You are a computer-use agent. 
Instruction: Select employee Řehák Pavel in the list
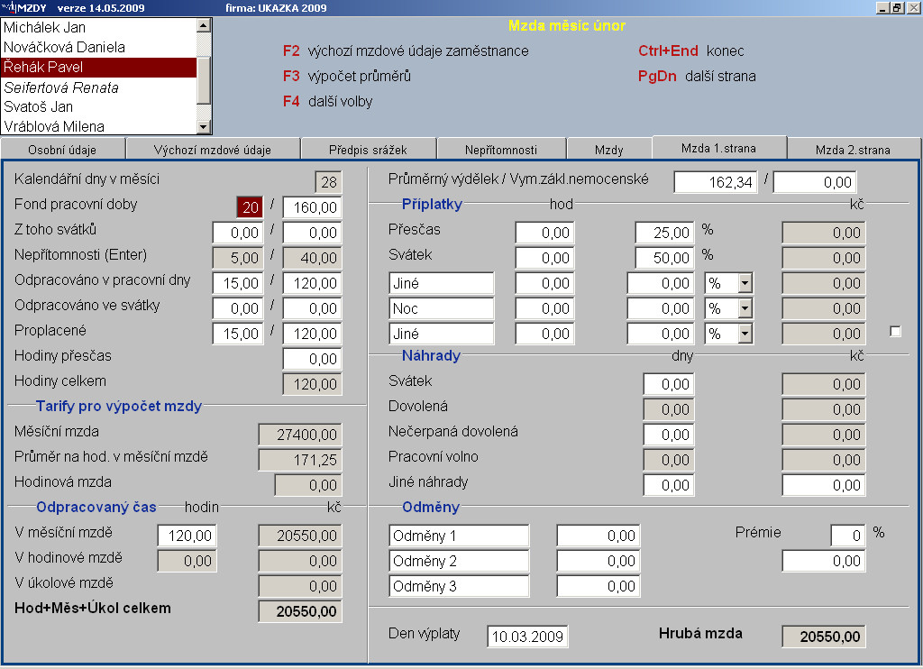tap(99, 67)
